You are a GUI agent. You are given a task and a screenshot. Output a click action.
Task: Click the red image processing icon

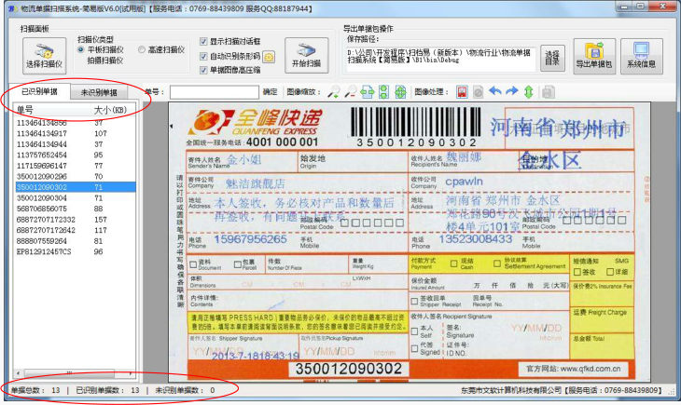pos(462,92)
